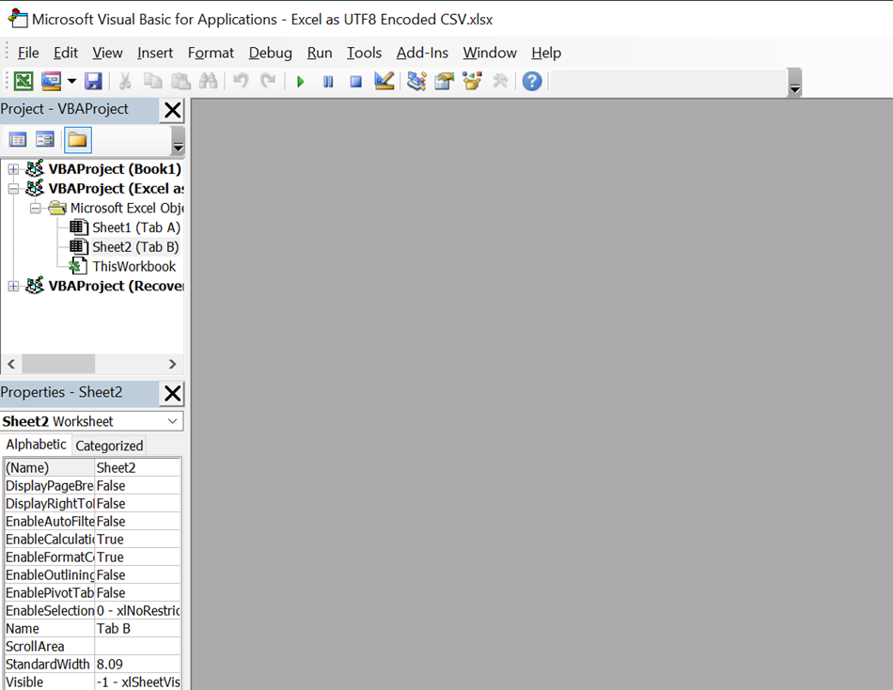Open the Format menu
This screenshot has width=893, height=690.
coord(211,53)
